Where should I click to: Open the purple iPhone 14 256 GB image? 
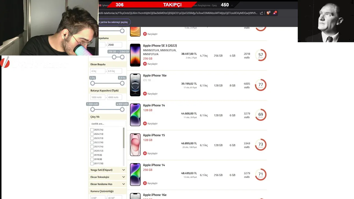[x=135, y=174]
